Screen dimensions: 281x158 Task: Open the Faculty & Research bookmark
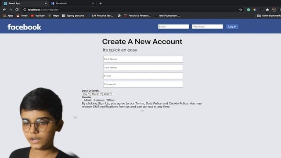pyautogui.click(x=137, y=16)
